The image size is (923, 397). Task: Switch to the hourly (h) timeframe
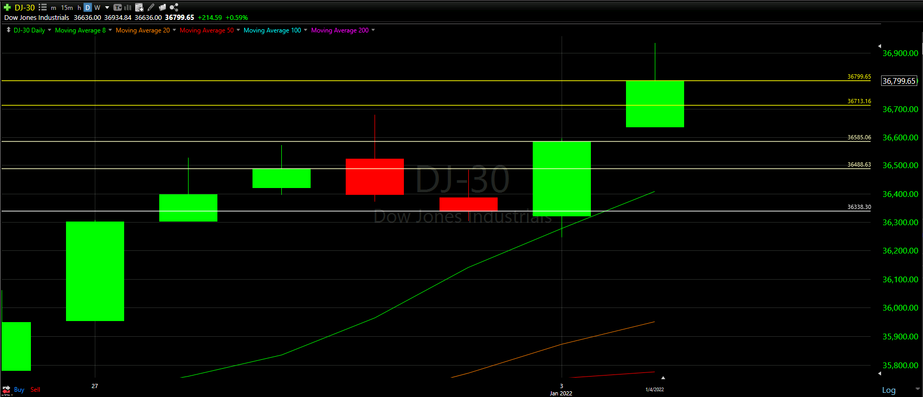79,8
